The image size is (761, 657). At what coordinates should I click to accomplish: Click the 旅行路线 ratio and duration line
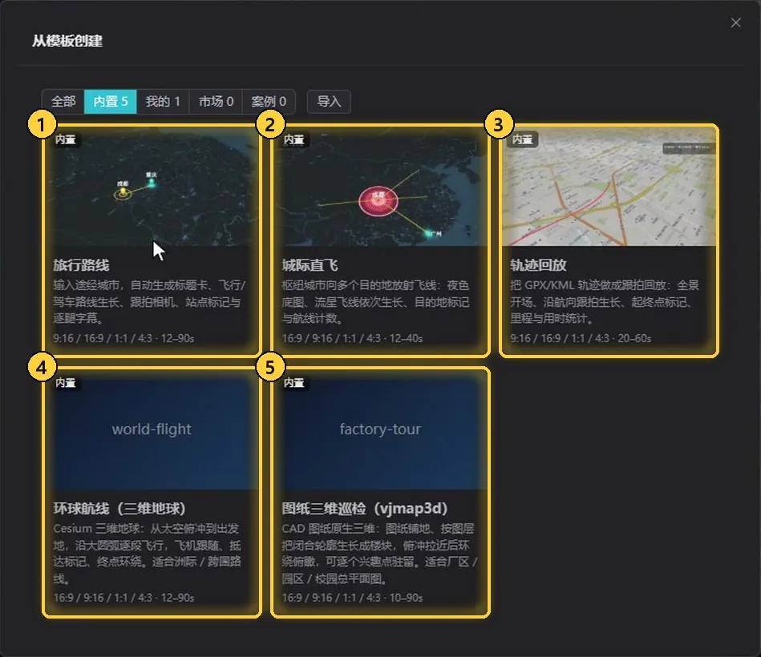coord(123,338)
